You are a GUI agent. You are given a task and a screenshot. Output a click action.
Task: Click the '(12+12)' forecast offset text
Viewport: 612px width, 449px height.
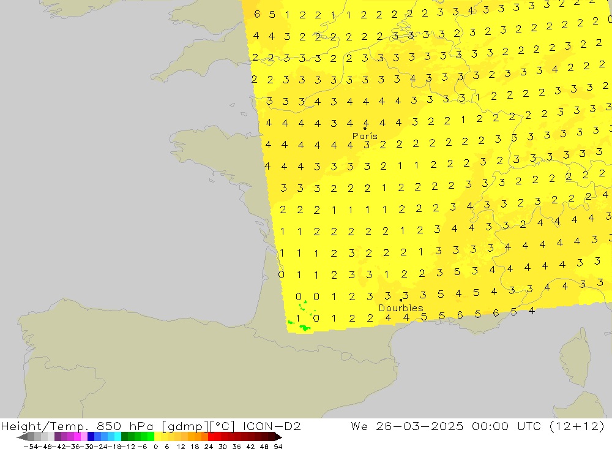pyautogui.click(x=577, y=426)
